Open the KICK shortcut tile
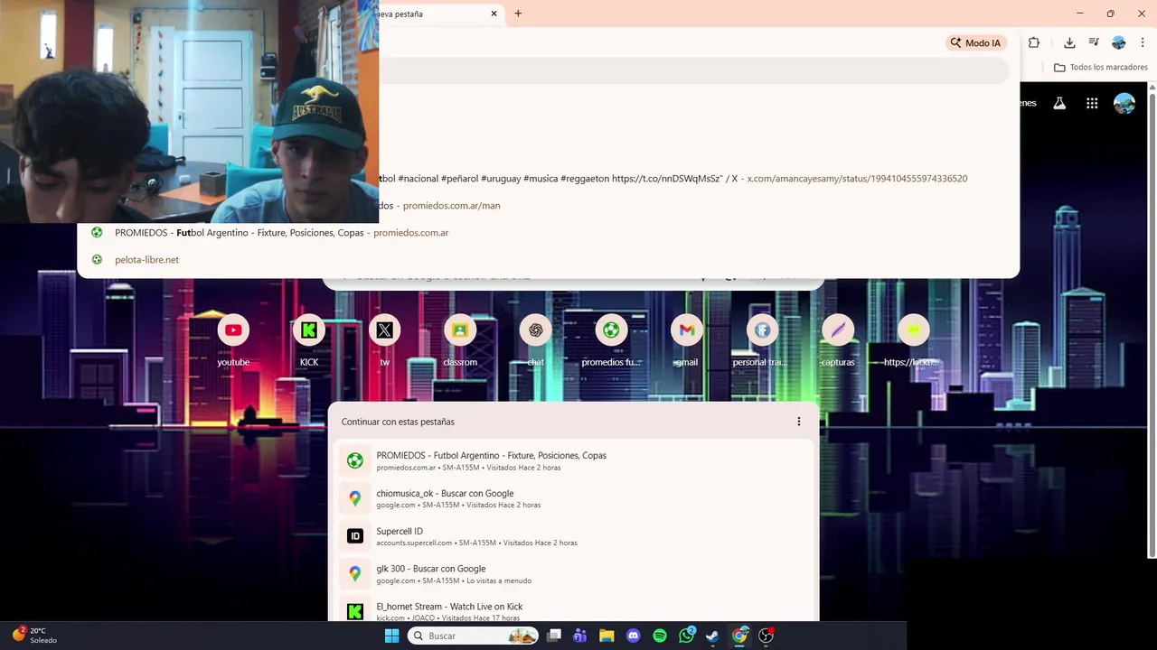The height and width of the screenshot is (650, 1157). pos(309,339)
